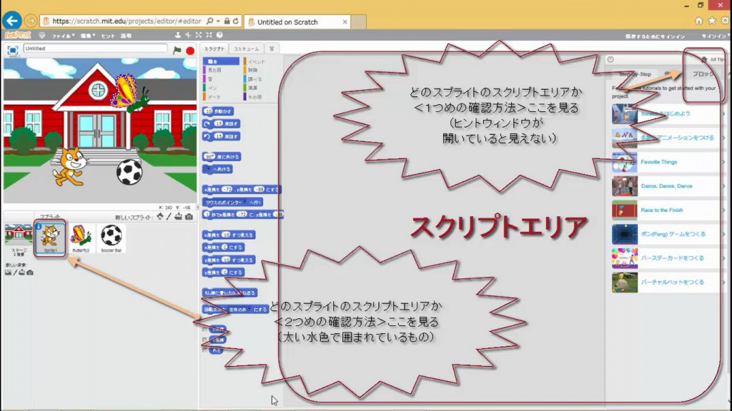Image resolution: width=732 pixels, height=411 pixels.
Task: Collapse the stage with small arrow toggle
Action: [x=197, y=208]
